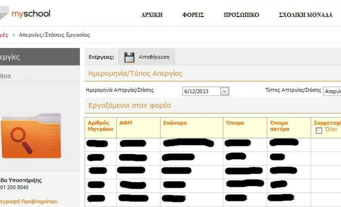The image size is (341, 207).
Task: Click the Αποθήκευση save button
Action: (147, 57)
